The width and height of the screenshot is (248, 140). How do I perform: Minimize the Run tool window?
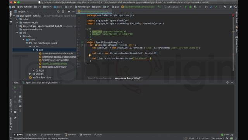coord(232,82)
